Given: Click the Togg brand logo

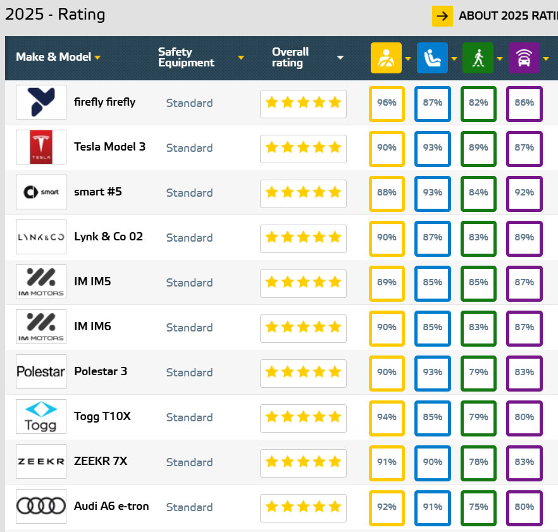Looking at the screenshot, I should 41,417.
